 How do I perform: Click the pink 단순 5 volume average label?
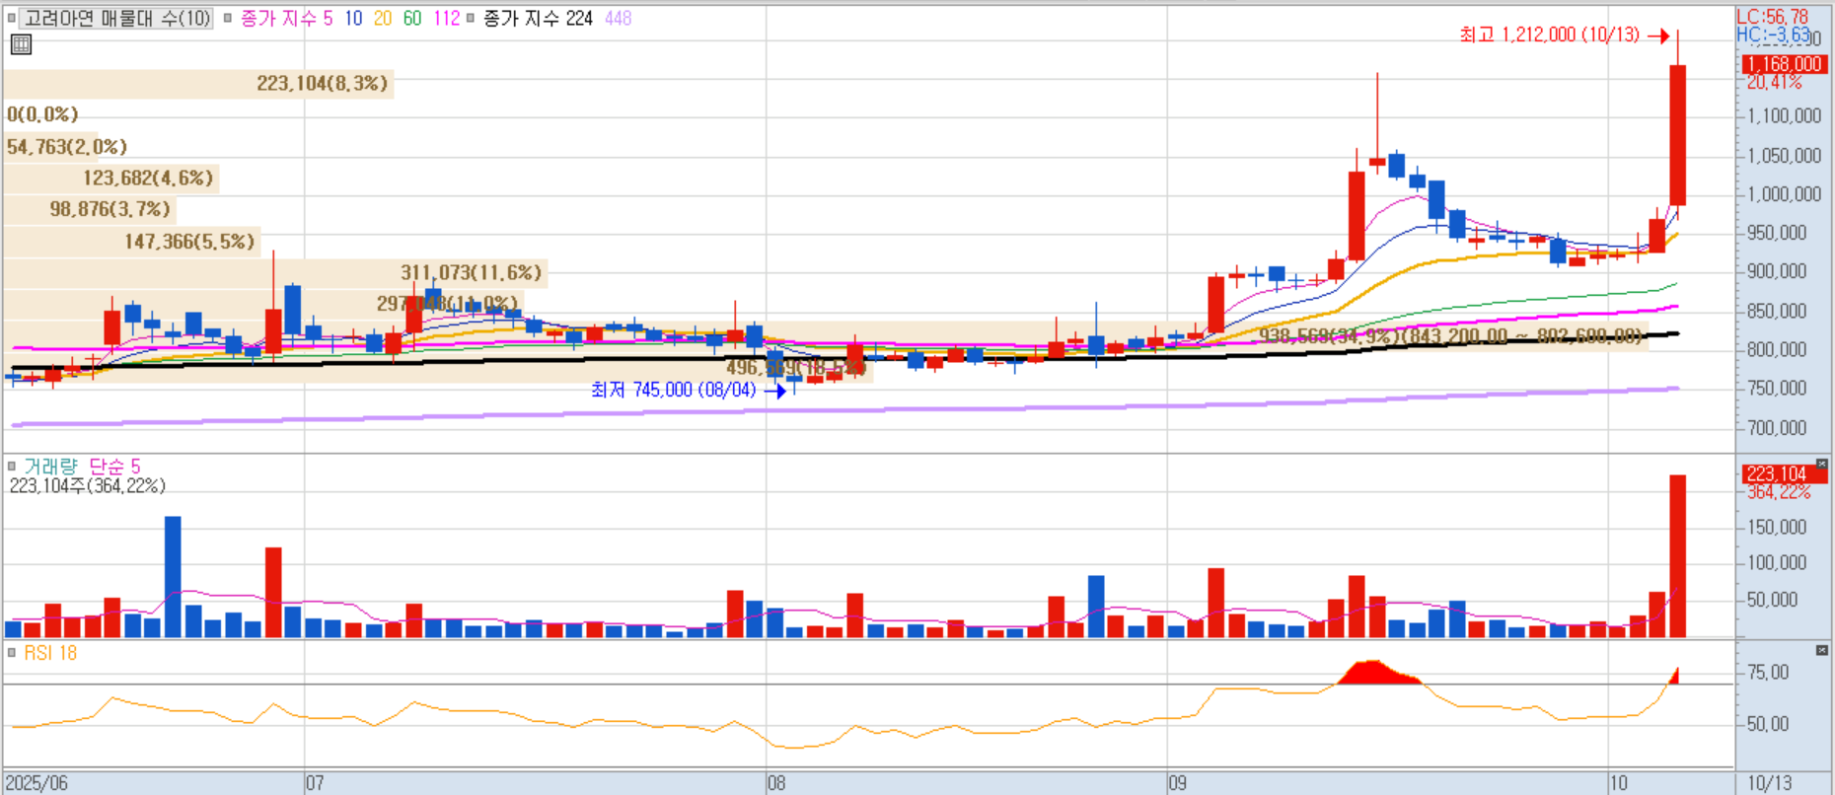tap(114, 466)
